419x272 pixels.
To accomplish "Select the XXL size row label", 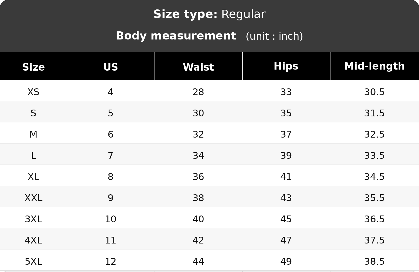I will pyautogui.click(x=33, y=198).
